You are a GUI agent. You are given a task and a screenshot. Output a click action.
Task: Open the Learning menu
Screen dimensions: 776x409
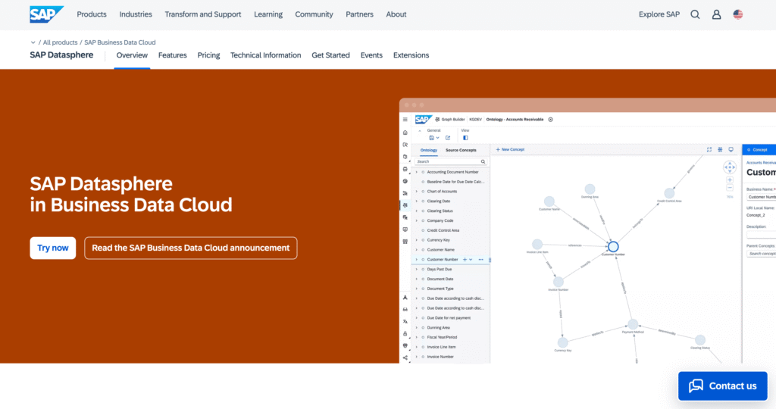tap(268, 14)
